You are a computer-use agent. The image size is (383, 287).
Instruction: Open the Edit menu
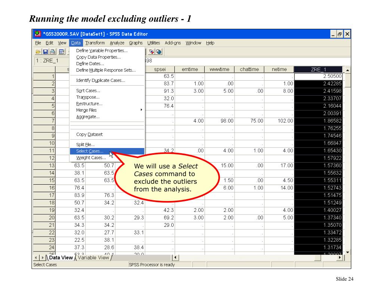point(49,43)
